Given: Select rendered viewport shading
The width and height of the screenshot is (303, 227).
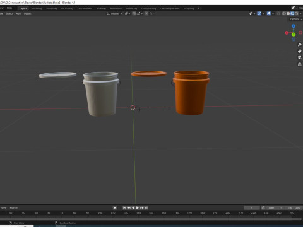Looking at the screenshot, I should click(296, 13).
